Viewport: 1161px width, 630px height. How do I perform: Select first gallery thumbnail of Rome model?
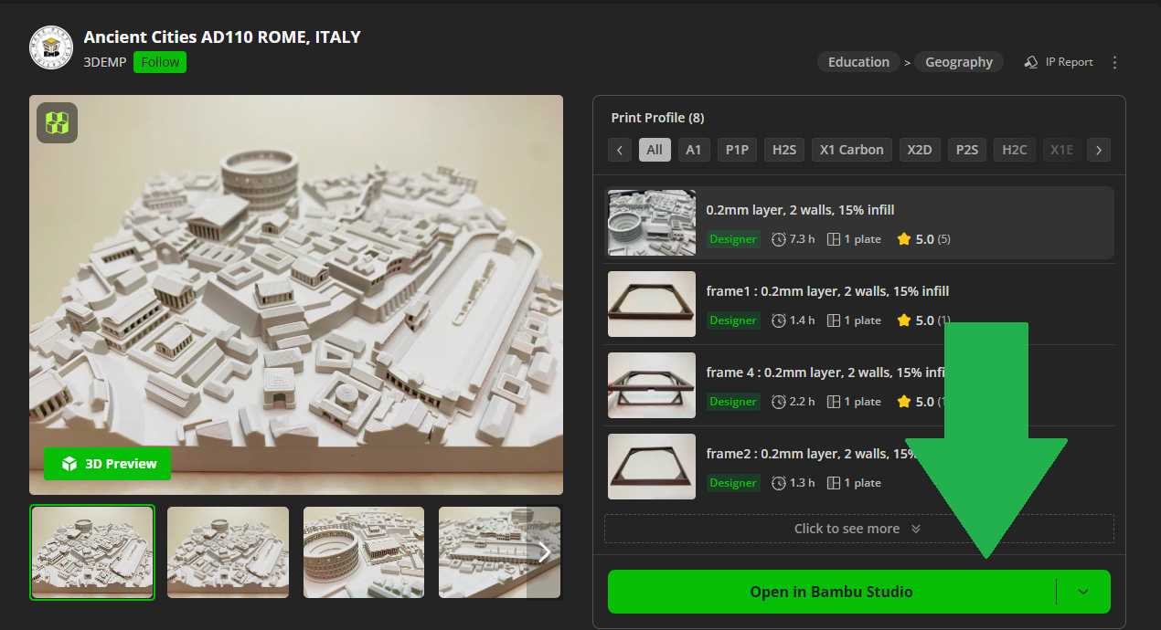coord(92,552)
